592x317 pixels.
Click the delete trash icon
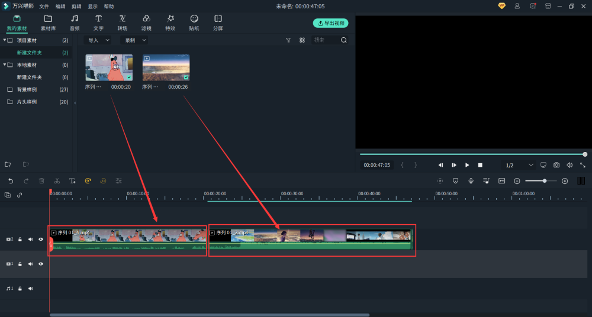coord(41,181)
